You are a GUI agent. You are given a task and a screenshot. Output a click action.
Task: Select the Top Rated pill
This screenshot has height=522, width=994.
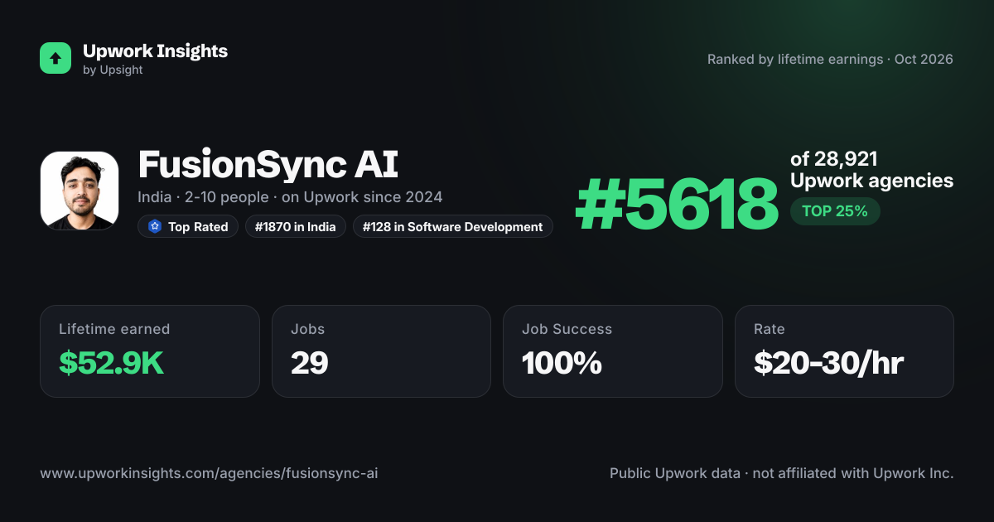[x=188, y=226]
